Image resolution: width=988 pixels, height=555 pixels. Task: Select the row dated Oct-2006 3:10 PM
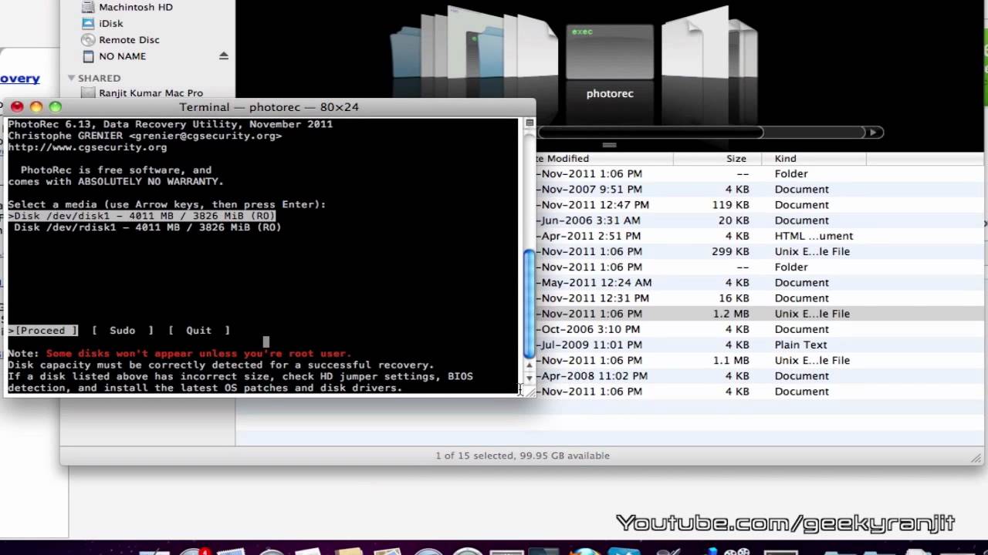coord(760,329)
